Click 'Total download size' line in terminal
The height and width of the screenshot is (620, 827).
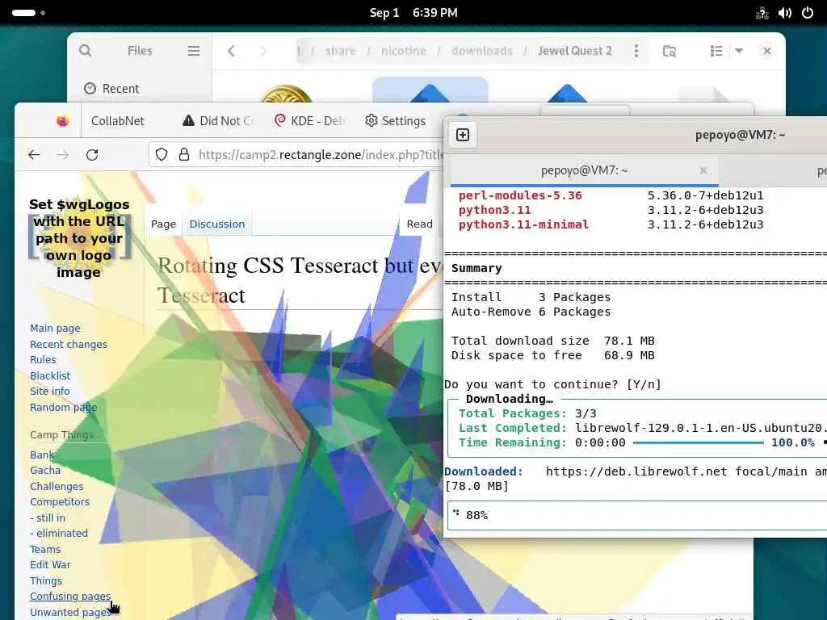click(x=552, y=341)
